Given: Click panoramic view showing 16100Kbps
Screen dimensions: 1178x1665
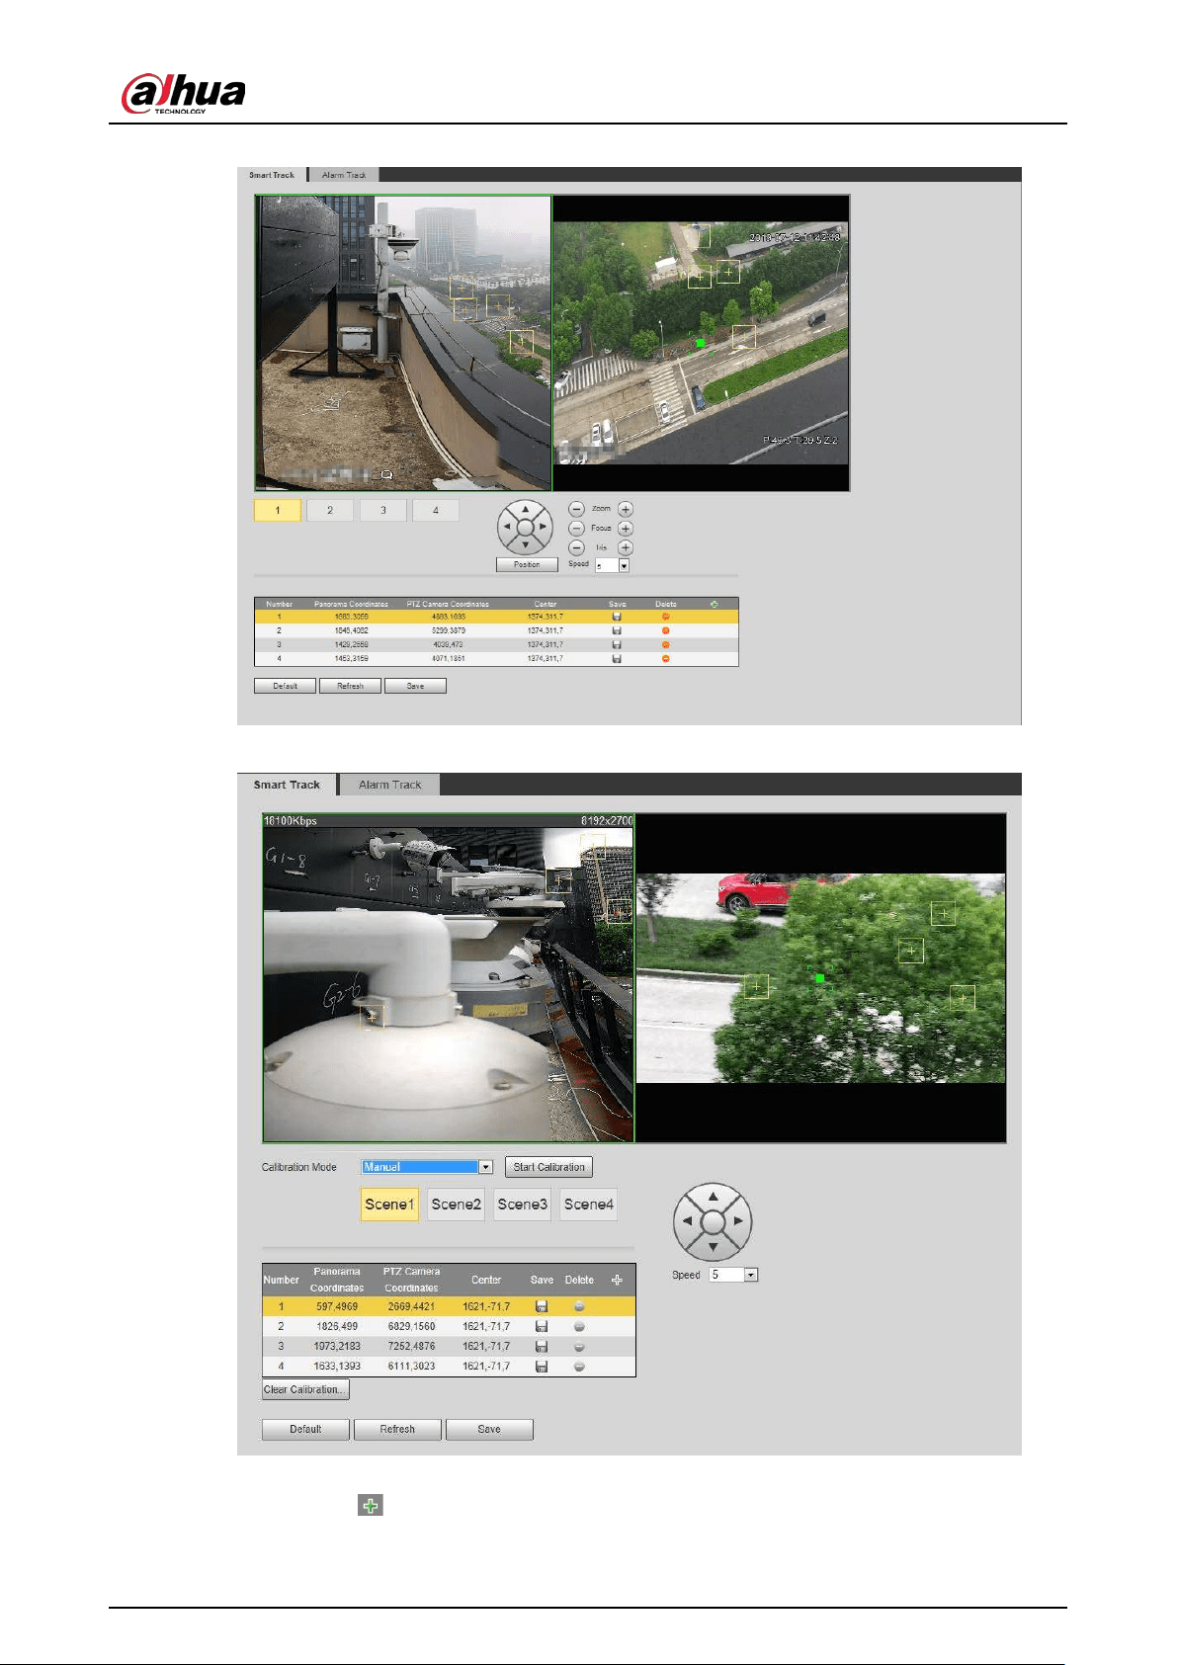Looking at the screenshot, I should point(448,978).
